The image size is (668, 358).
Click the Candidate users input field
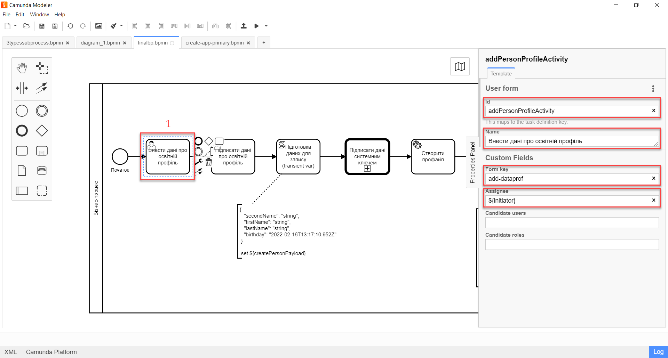(x=572, y=223)
